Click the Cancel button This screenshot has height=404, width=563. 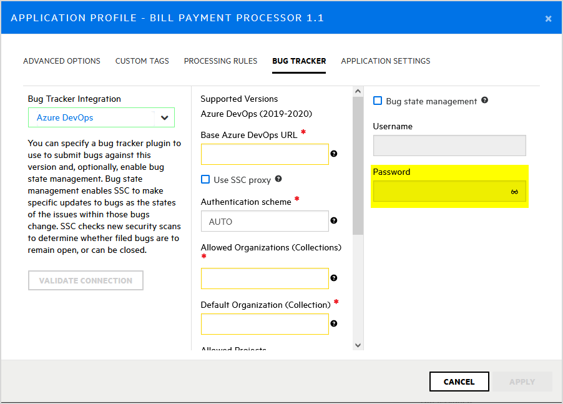459,382
